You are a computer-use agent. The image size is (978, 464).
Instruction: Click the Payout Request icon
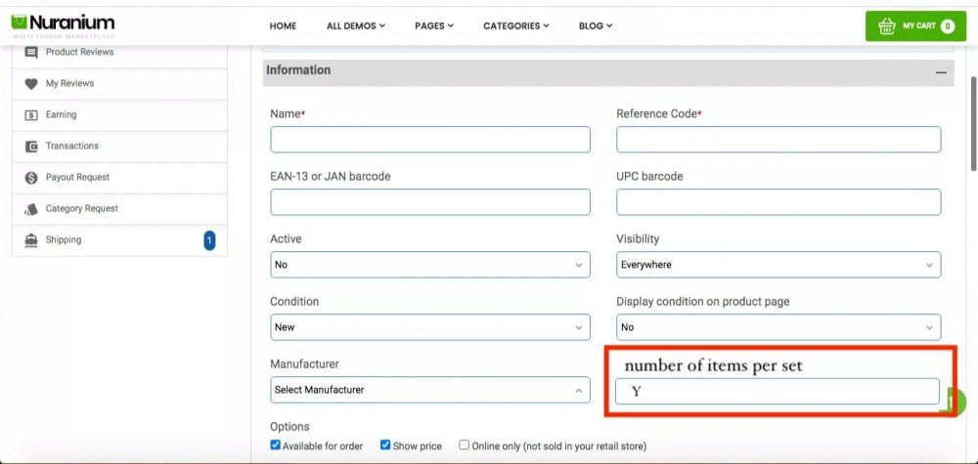coord(31,178)
